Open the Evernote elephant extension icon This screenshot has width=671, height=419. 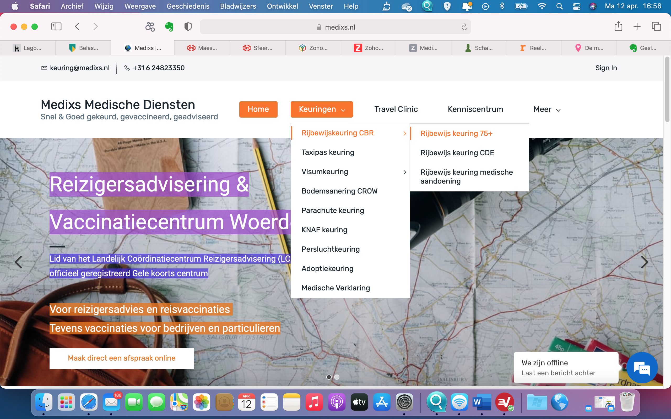[169, 27]
